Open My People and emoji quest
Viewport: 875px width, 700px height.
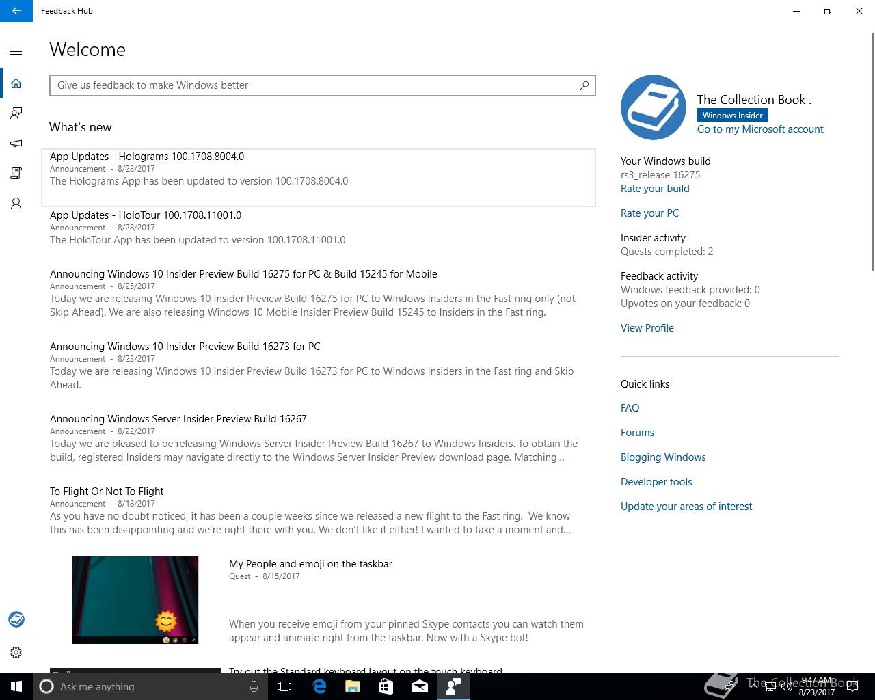(x=310, y=564)
